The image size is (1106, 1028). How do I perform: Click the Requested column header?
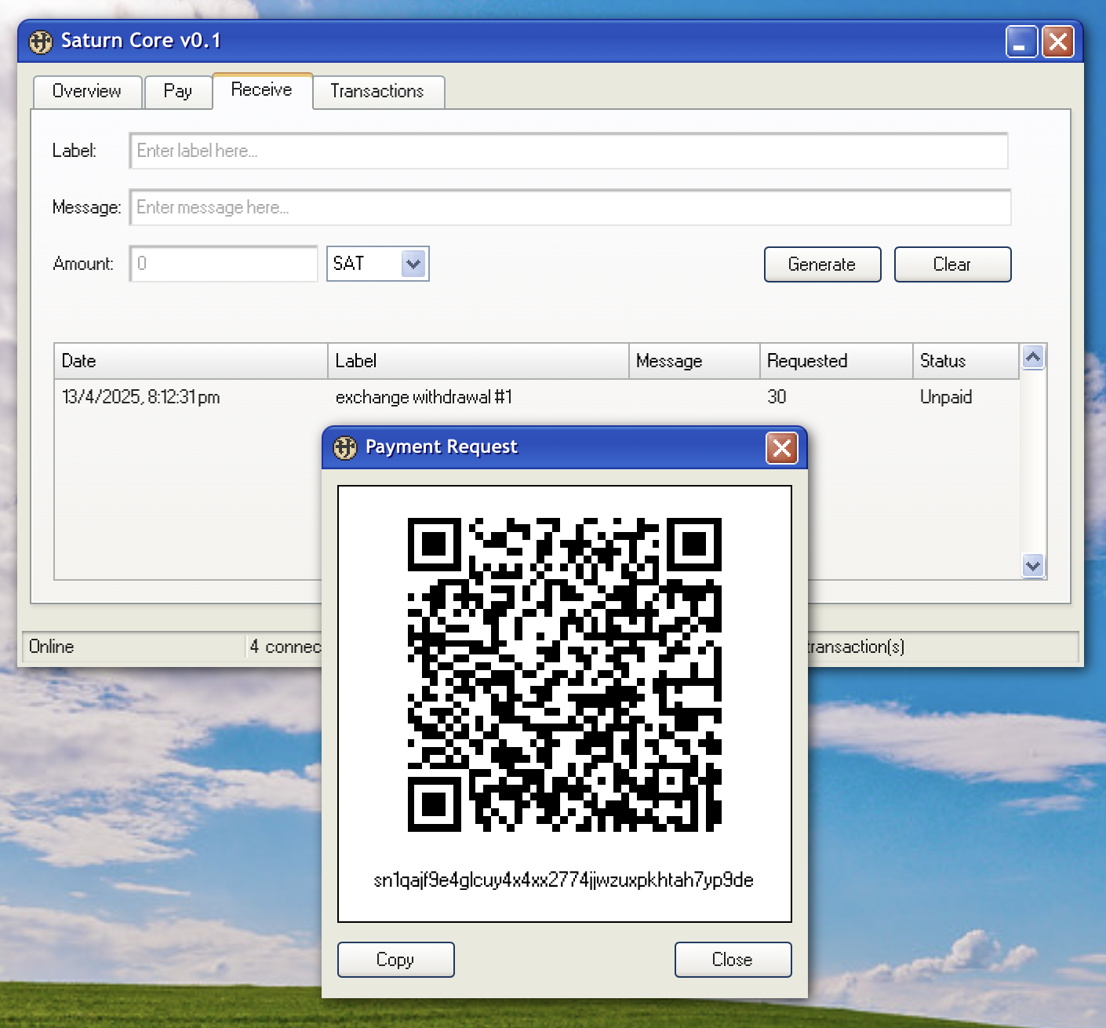[x=836, y=361]
